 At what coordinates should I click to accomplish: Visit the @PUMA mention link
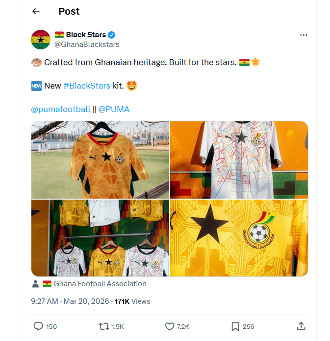(x=114, y=109)
